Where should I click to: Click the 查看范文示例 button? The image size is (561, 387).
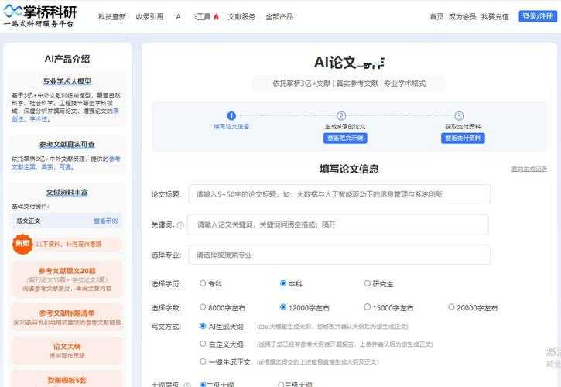coord(344,139)
